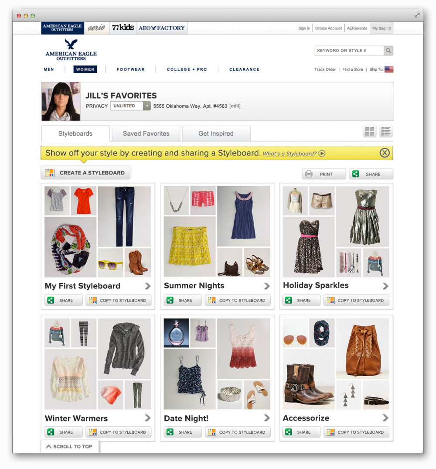The image size is (436, 469).
Task: Click the Find a Store link
Action: pyautogui.click(x=353, y=69)
